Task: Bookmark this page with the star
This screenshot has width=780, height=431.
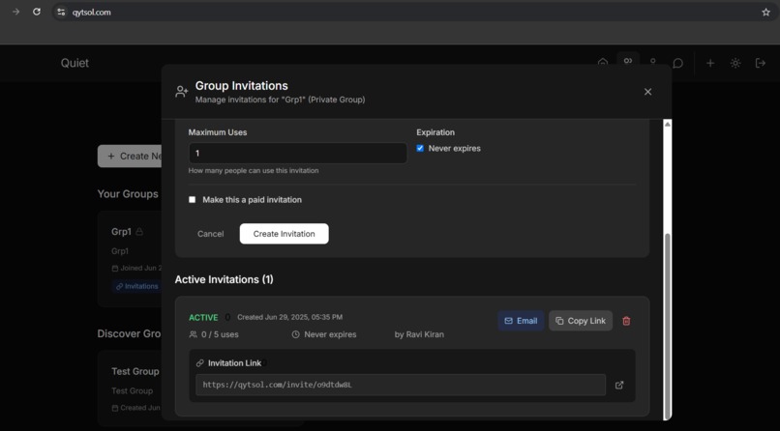Action: tap(765, 12)
